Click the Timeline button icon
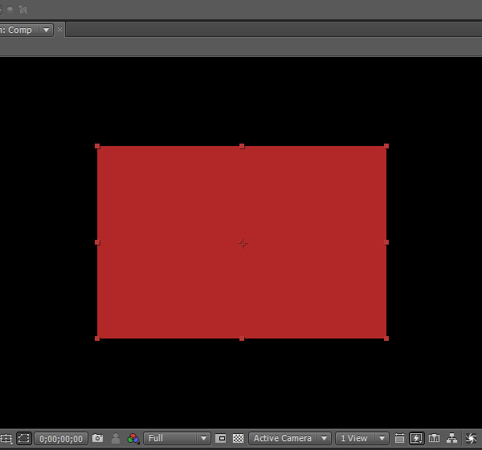482x450 pixels. [x=434, y=438]
